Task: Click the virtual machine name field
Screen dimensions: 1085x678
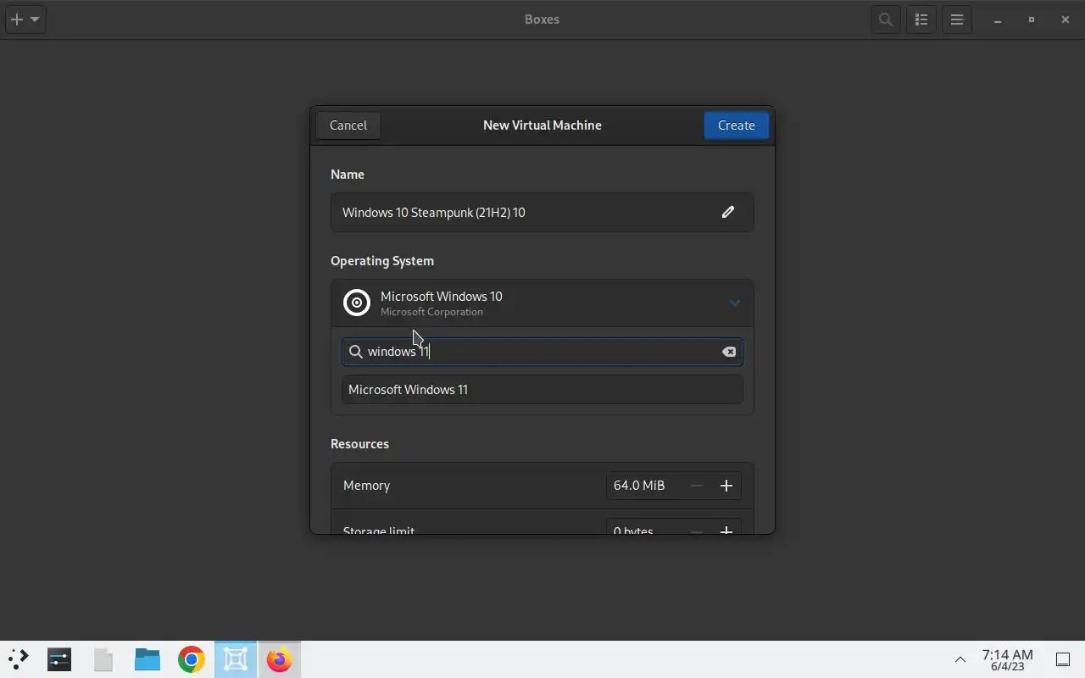Action: point(542,212)
